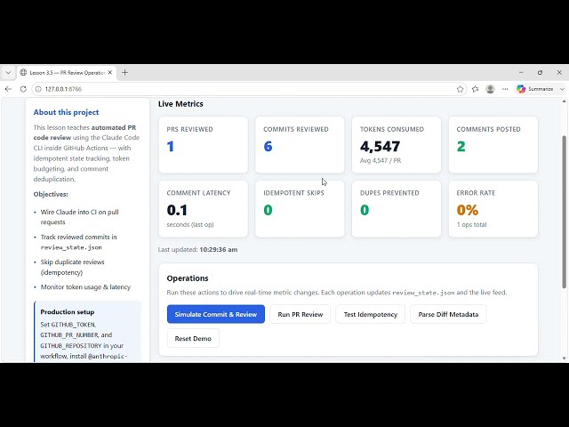Click the '1 ops total' text
The width and height of the screenshot is (569, 427).
point(471,224)
